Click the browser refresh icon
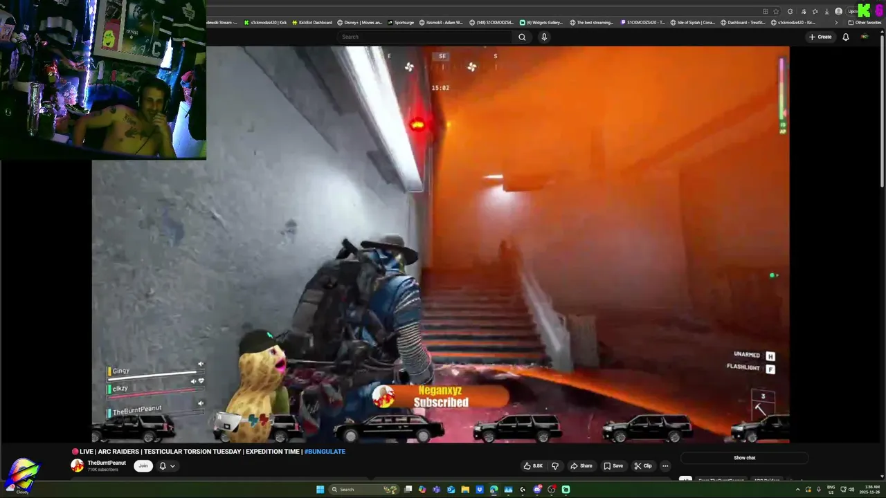Viewport: 886px width, 498px height. [790, 11]
